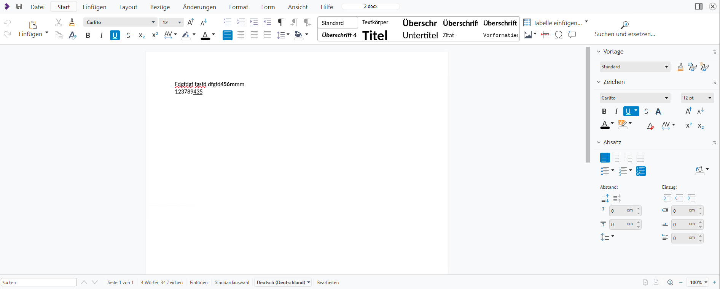Toggle unordered bullet list
The height and width of the screenshot is (289, 720).
(x=228, y=22)
